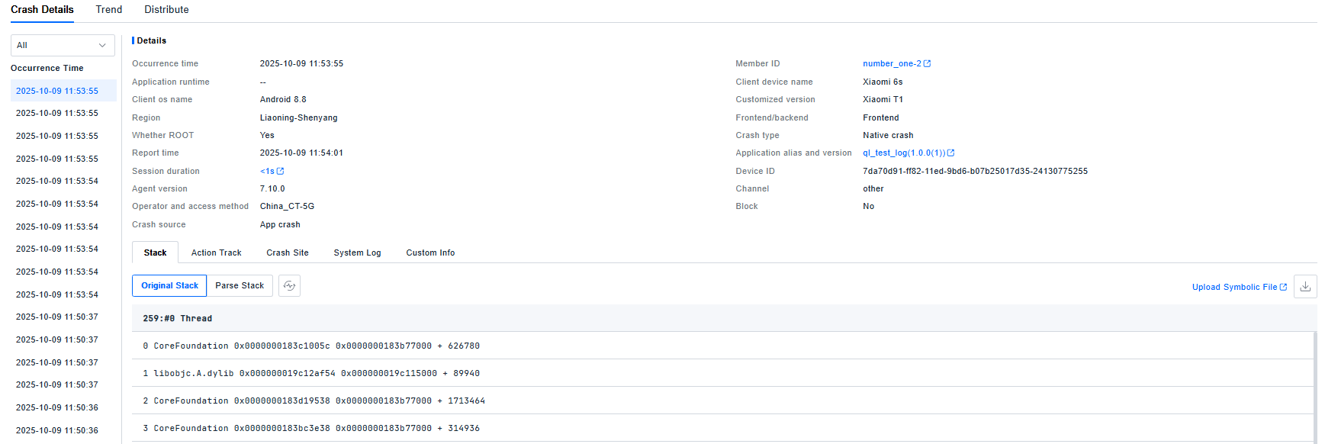The image size is (1325, 444).
Task: Click external icon beside Upload Symbolic File
Action: (x=1284, y=288)
